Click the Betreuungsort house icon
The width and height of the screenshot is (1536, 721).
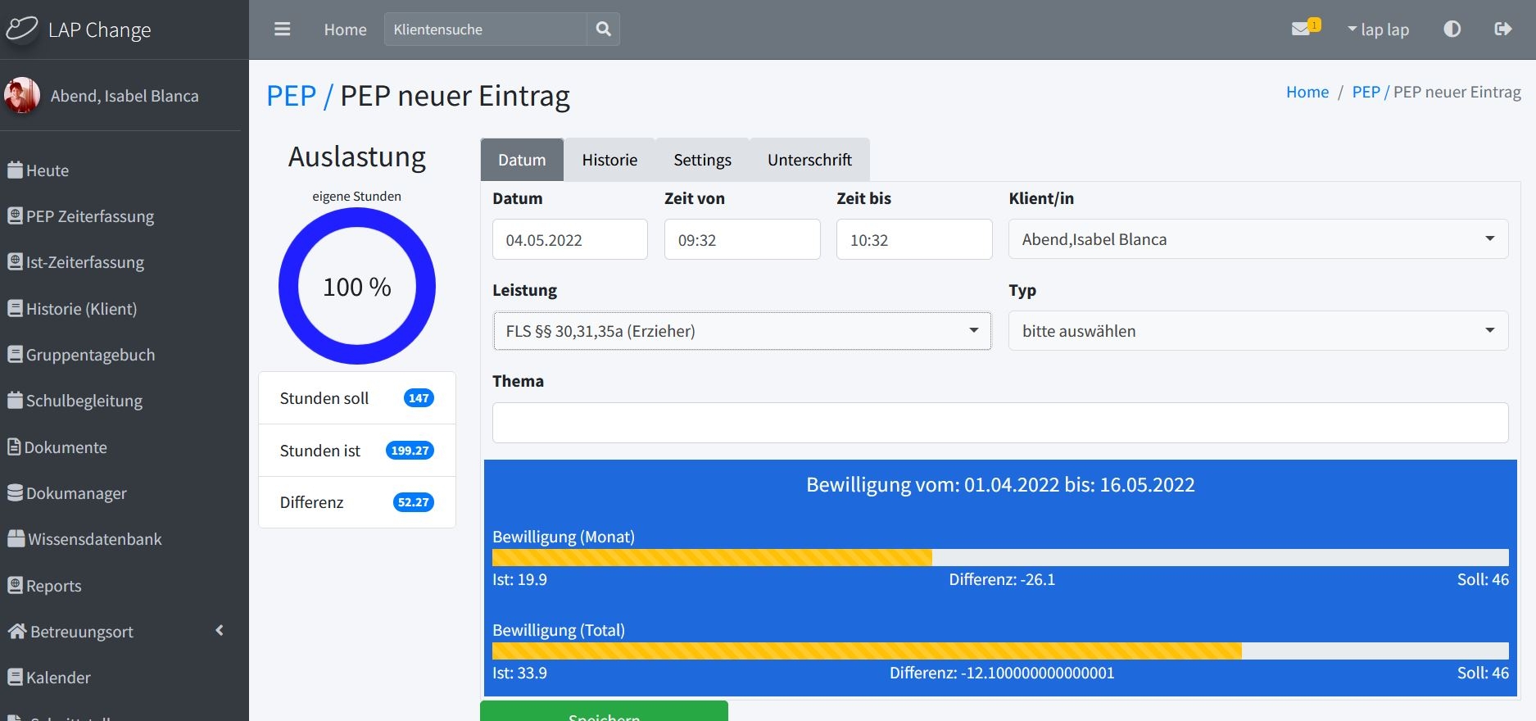pyautogui.click(x=17, y=632)
